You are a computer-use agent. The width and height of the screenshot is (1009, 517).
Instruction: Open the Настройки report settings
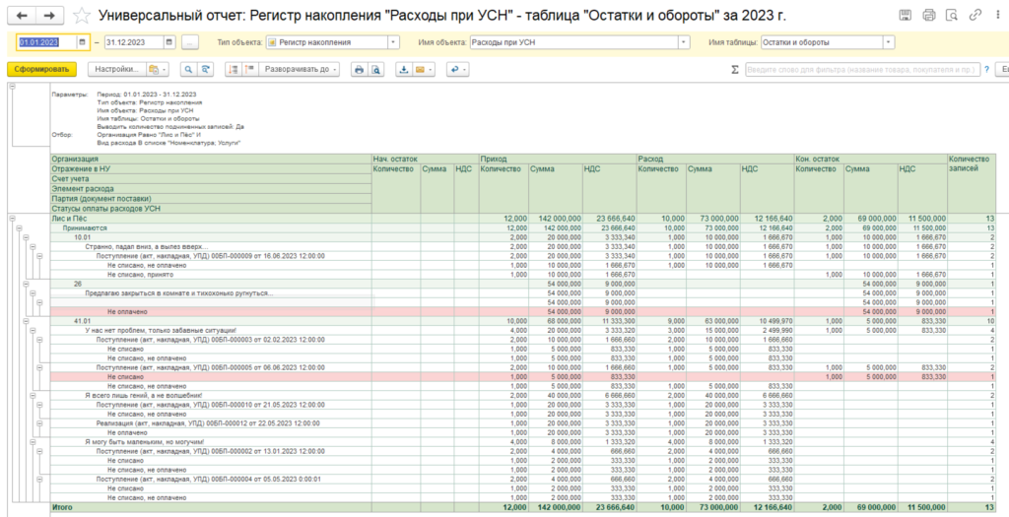(116, 70)
